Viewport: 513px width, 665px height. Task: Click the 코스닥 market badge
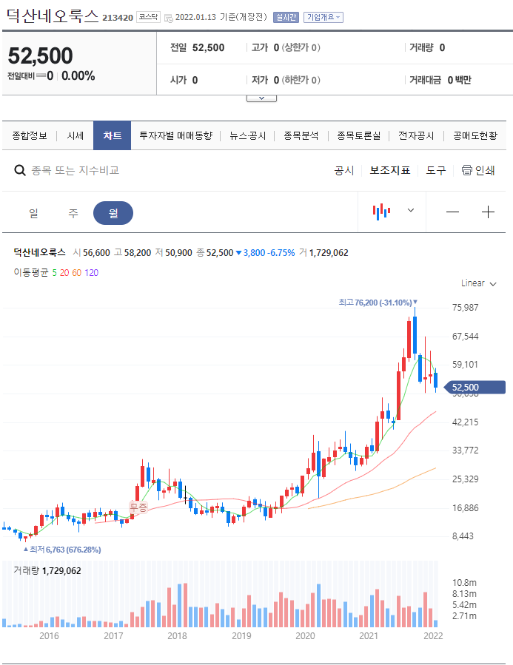(148, 18)
